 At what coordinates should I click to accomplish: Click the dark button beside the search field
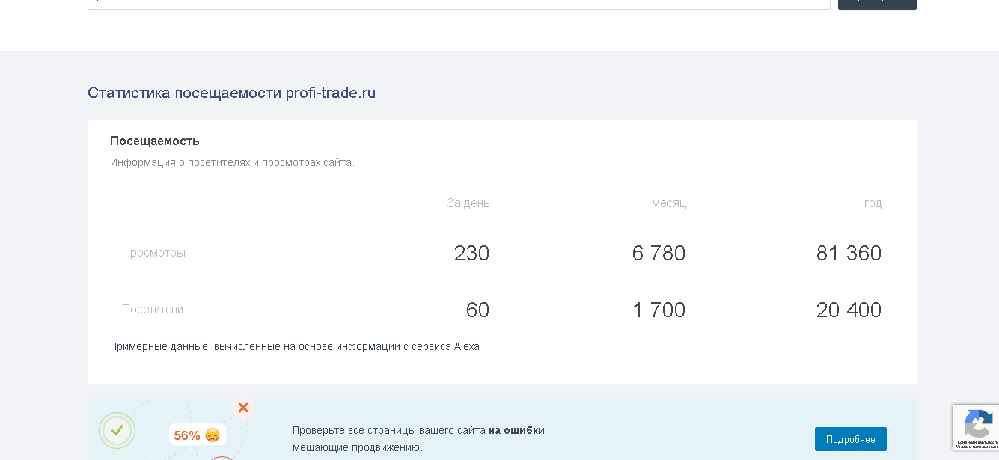877,3
